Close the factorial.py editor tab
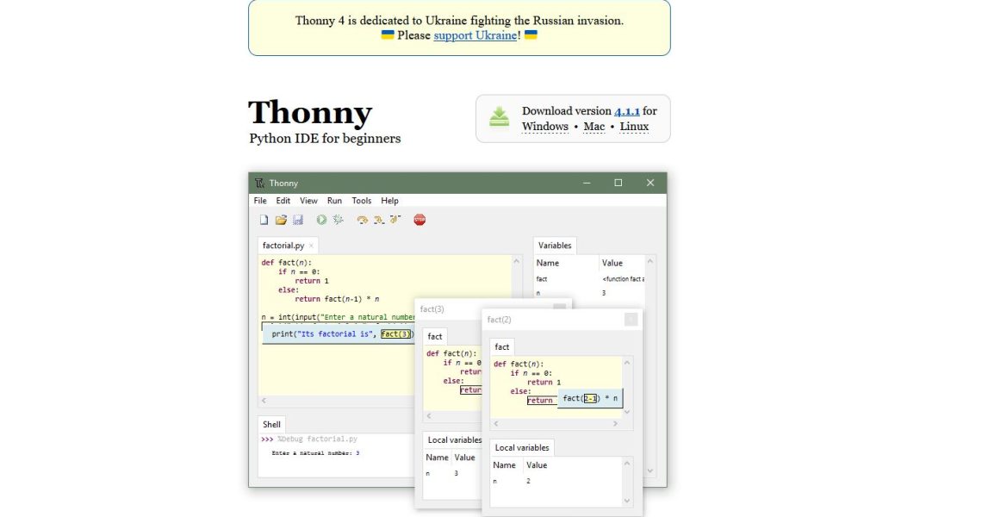The height and width of the screenshot is (517, 982). [312, 245]
